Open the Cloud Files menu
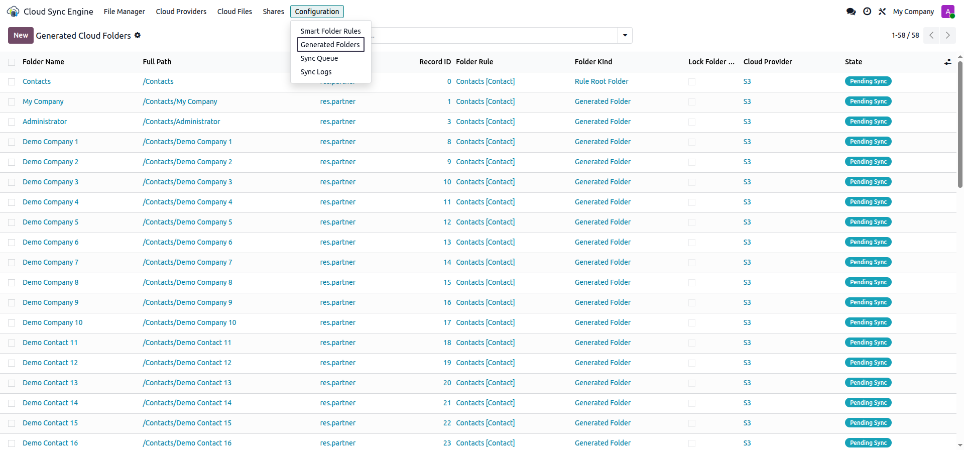The width and height of the screenshot is (964, 450). coord(234,12)
